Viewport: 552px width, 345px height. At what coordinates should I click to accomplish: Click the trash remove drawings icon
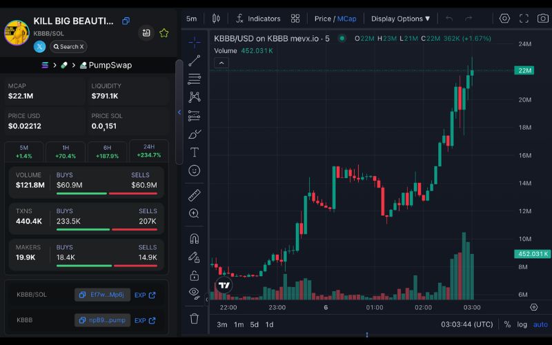coord(195,319)
